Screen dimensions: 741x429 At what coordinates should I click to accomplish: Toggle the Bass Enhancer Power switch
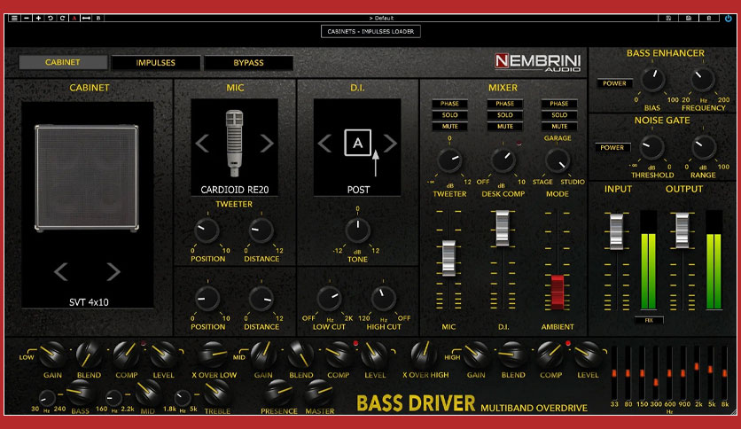[x=614, y=83]
